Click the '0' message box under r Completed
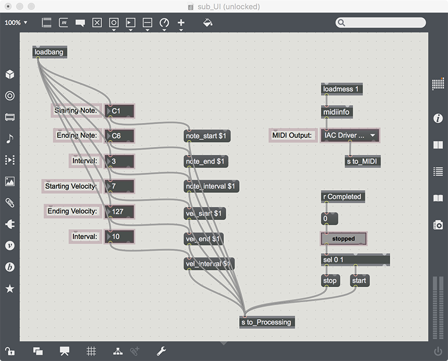The height and width of the screenshot is (361, 448). [329, 218]
